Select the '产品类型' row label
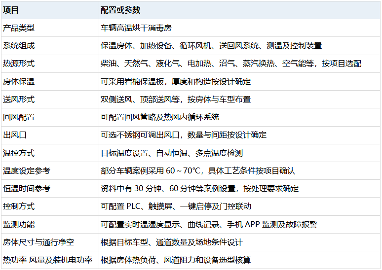Image resolution: width=382 pixels, height=270 pixels. point(19,28)
